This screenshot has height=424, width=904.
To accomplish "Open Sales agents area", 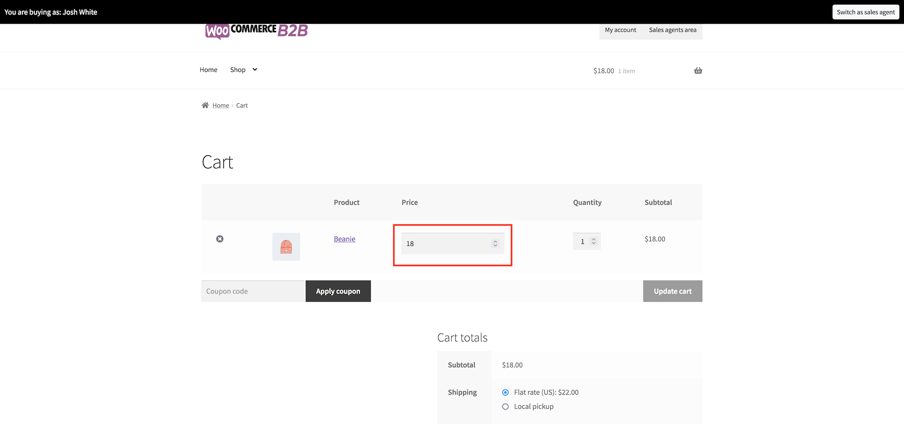I will pos(673,30).
